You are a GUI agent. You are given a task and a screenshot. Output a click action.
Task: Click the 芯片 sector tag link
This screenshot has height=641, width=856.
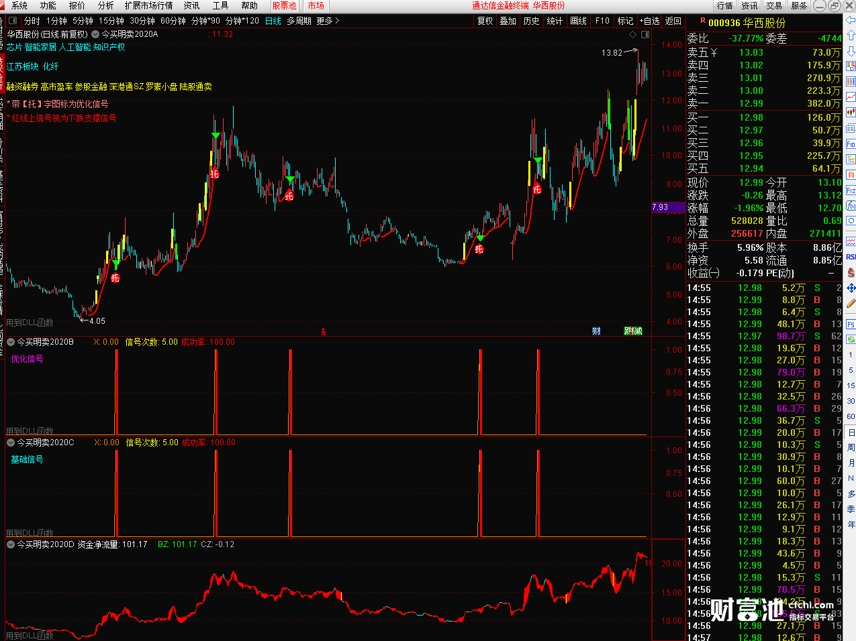pos(14,47)
